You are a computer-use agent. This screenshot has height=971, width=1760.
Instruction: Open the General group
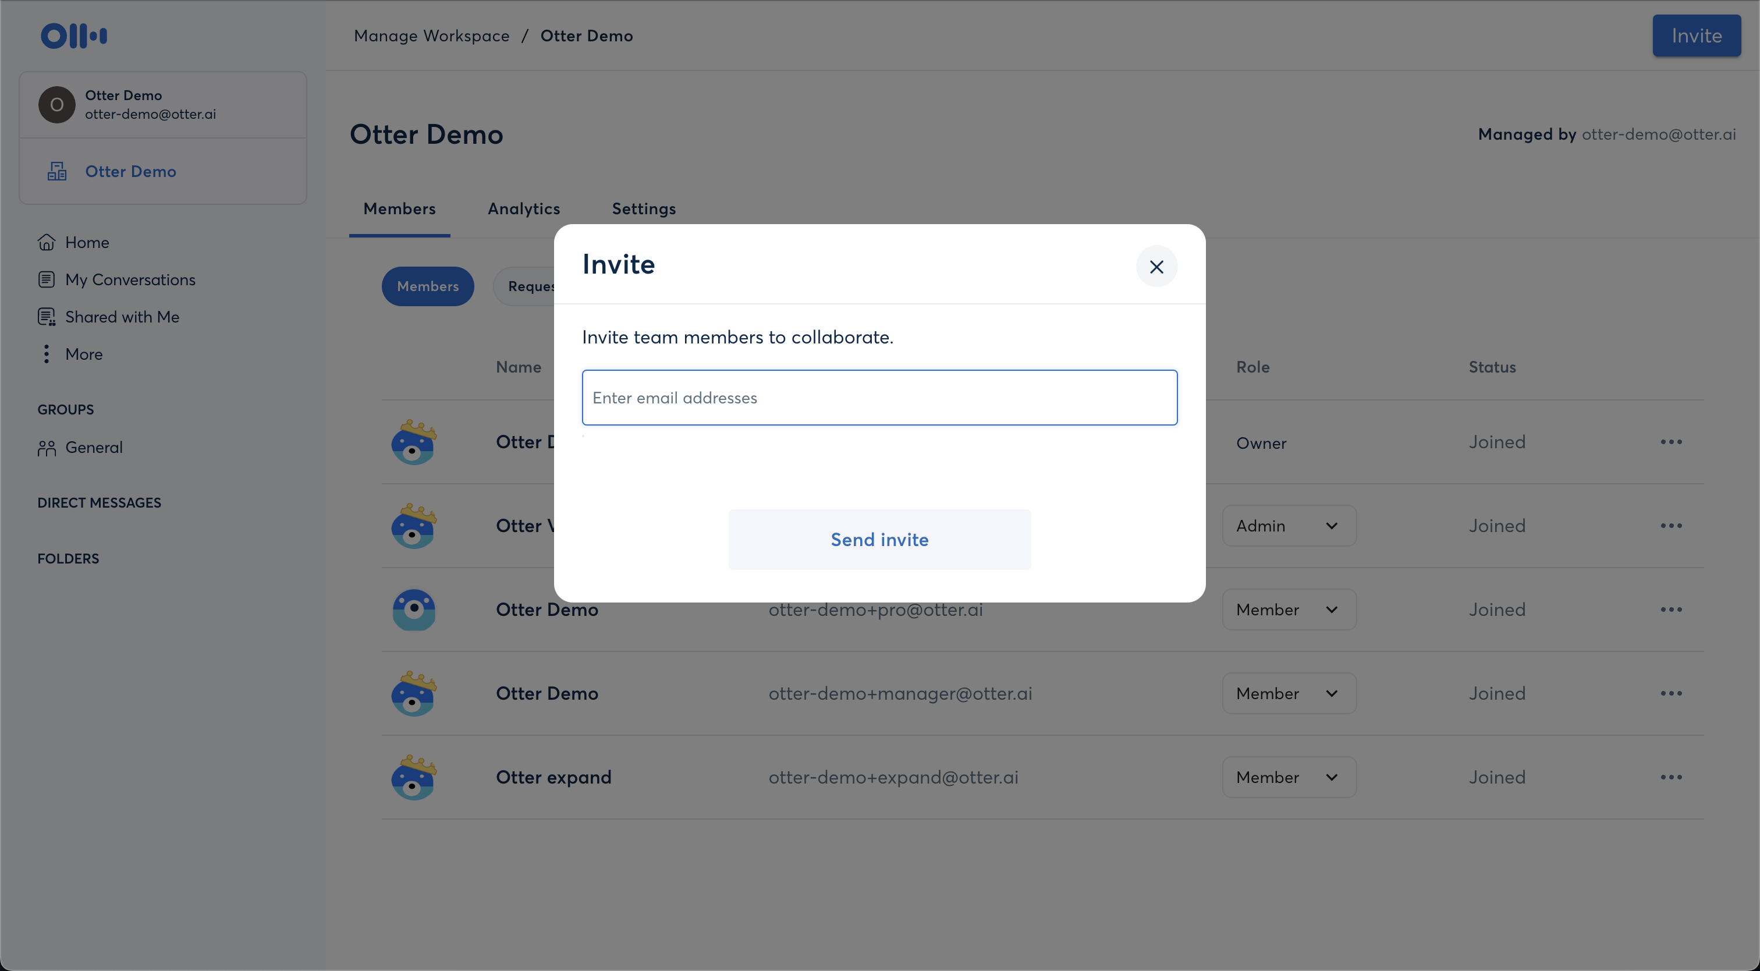[81, 448]
